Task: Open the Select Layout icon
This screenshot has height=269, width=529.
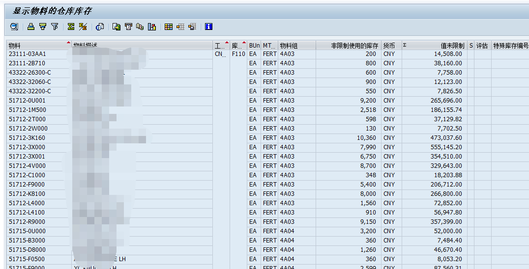Action: tap(180, 27)
